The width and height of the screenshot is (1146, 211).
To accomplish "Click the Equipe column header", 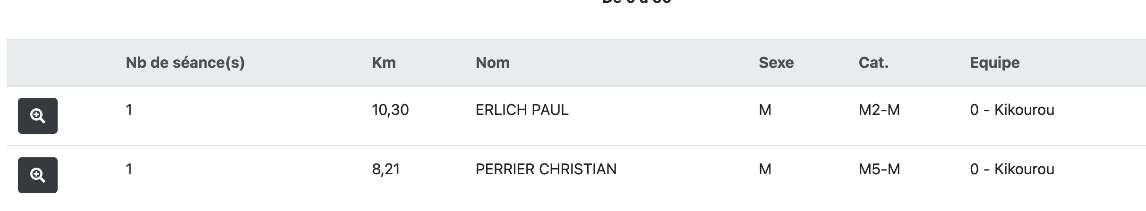I will pos(994,63).
